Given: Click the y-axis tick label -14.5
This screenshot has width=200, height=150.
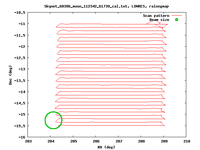Looking at the screenshot, I should pyautogui.click(x=20, y=103).
